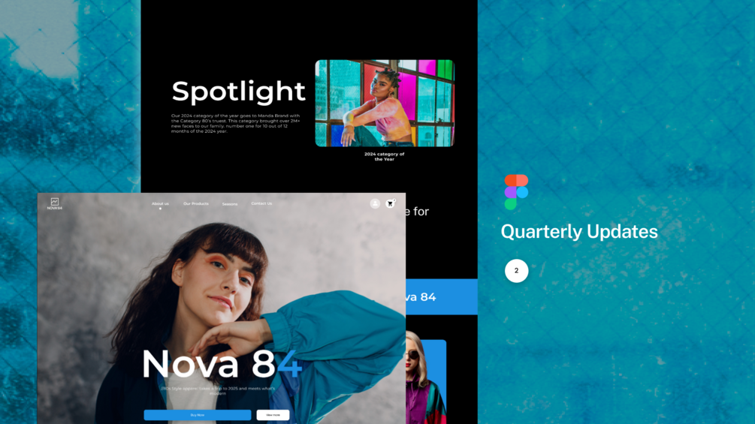755x424 pixels.
Task: Click the white View more button
Action: [x=273, y=414]
